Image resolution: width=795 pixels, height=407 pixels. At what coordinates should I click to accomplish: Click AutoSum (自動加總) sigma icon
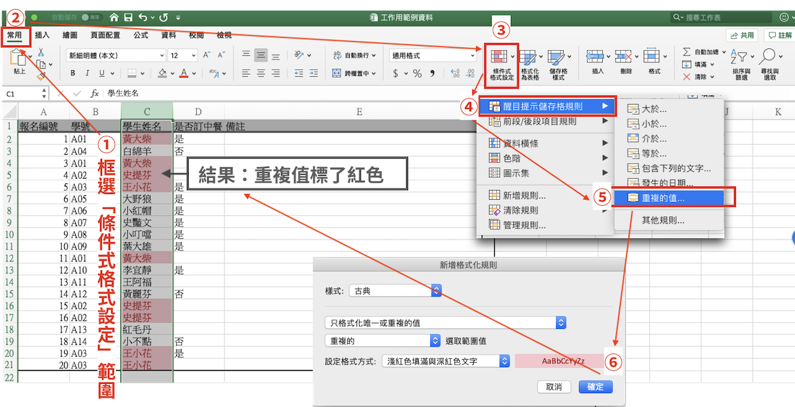pos(686,52)
